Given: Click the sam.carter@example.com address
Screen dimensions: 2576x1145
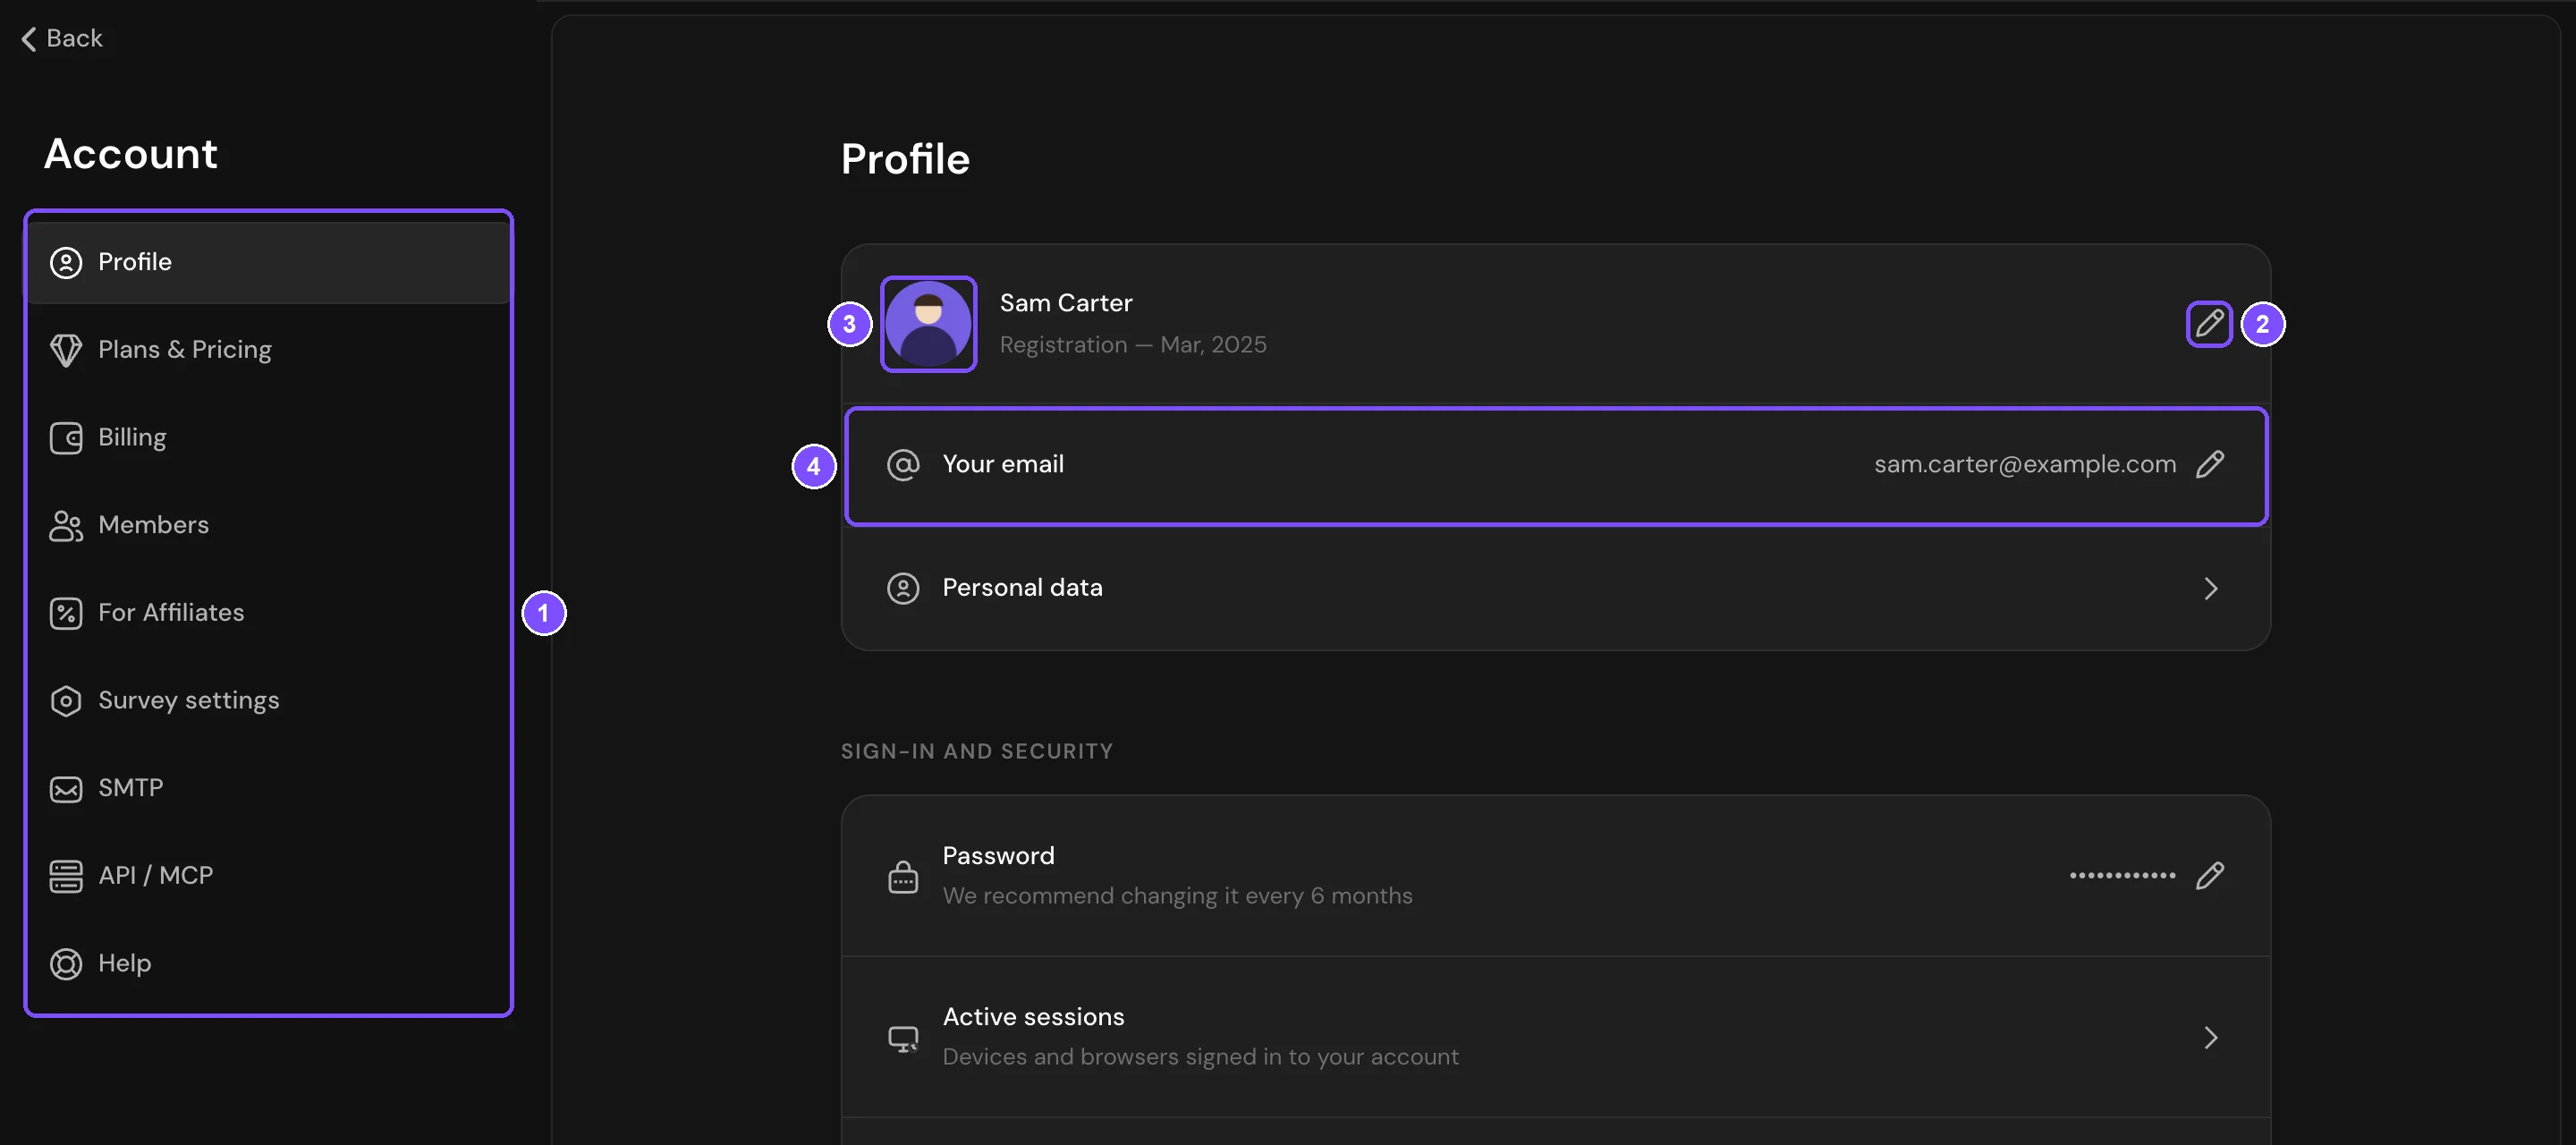Looking at the screenshot, I should [x=2025, y=465].
